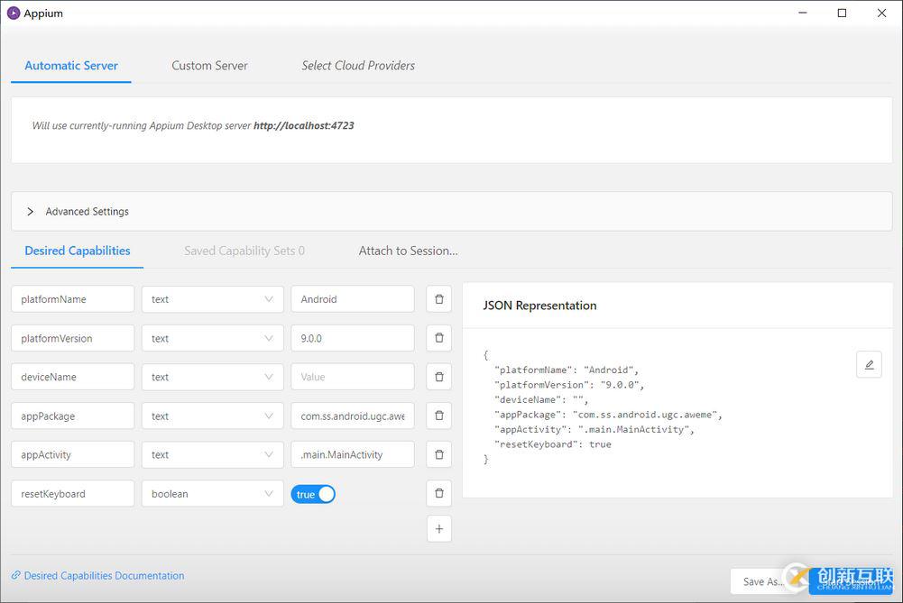Image resolution: width=903 pixels, height=603 pixels.
Task: Open type dropdown for appPackage
Action: pyautogui.click(x=212, y=416)
